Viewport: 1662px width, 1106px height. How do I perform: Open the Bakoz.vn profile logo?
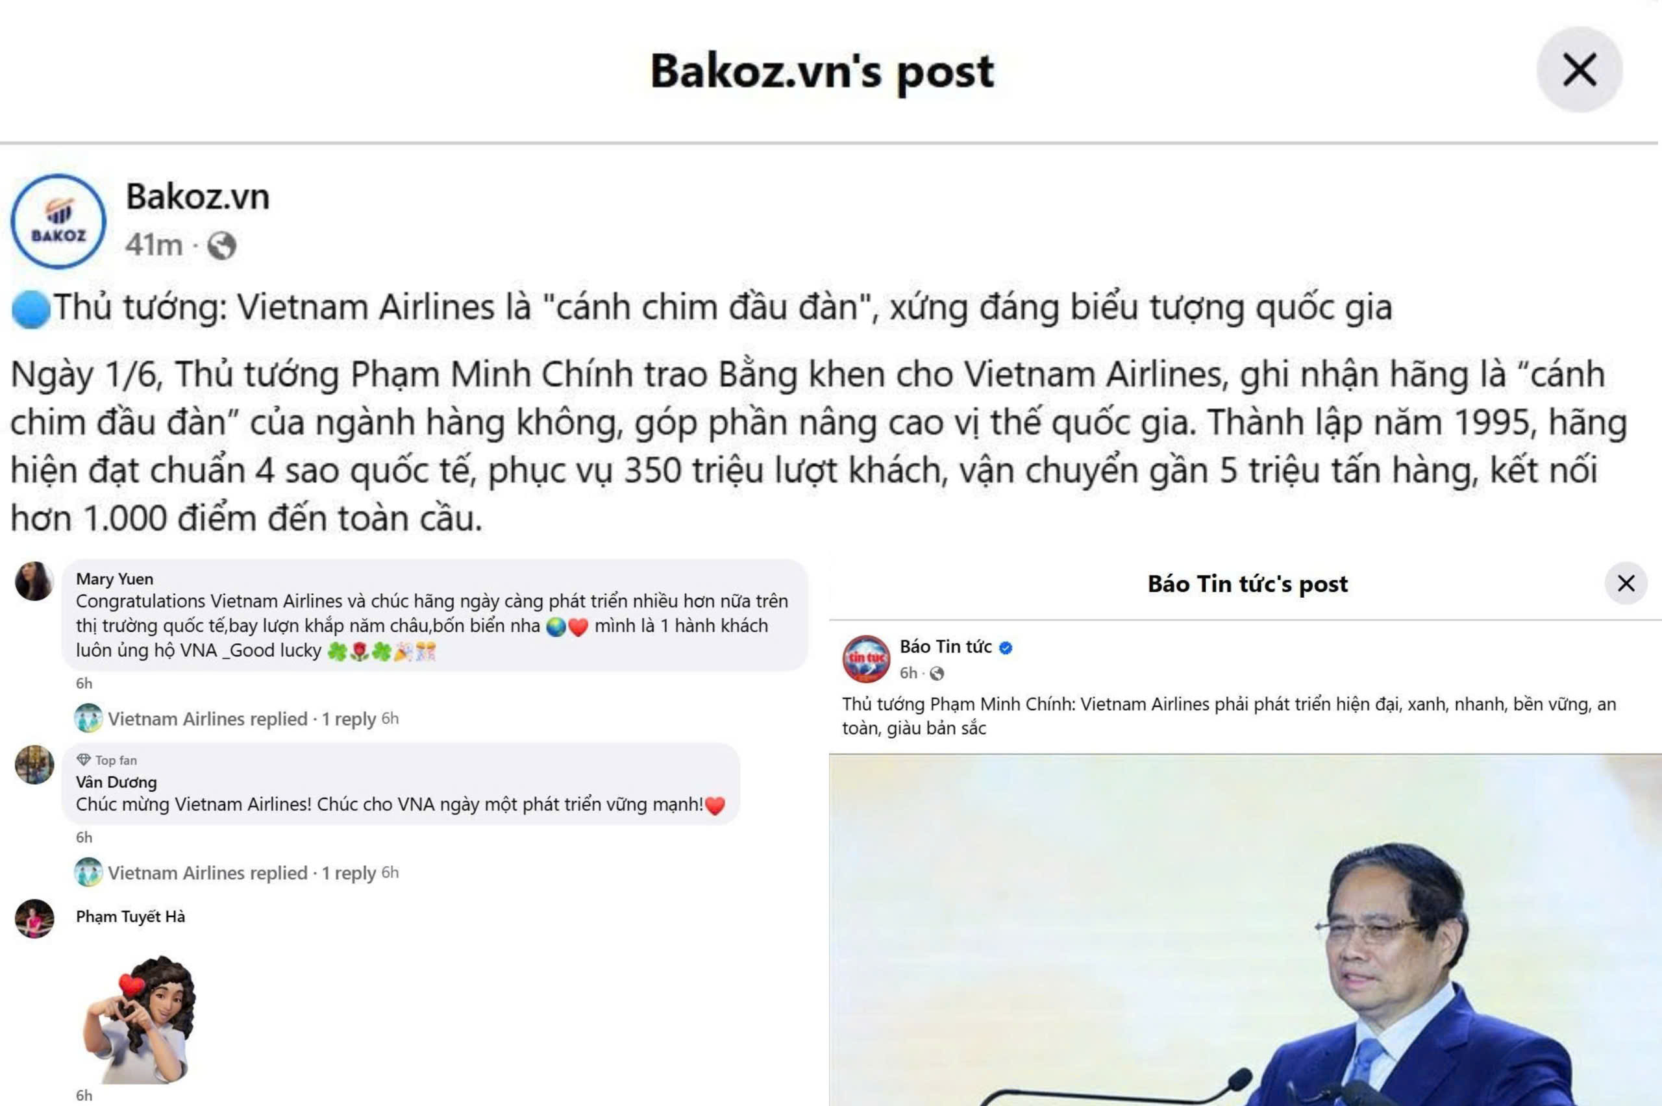coord(58,221)
